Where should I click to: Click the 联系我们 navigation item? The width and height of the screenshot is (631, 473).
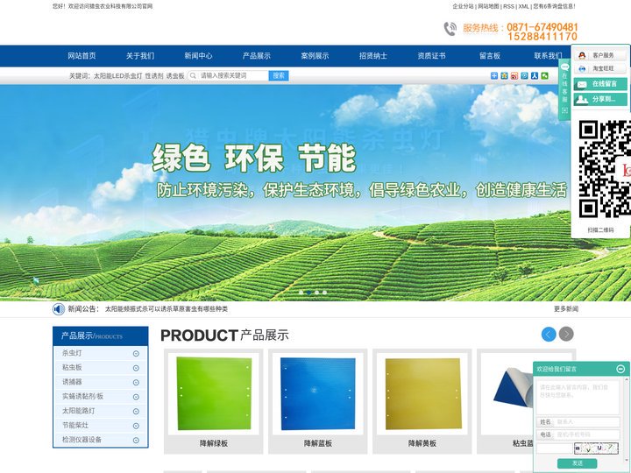click(x=548, y=56)
